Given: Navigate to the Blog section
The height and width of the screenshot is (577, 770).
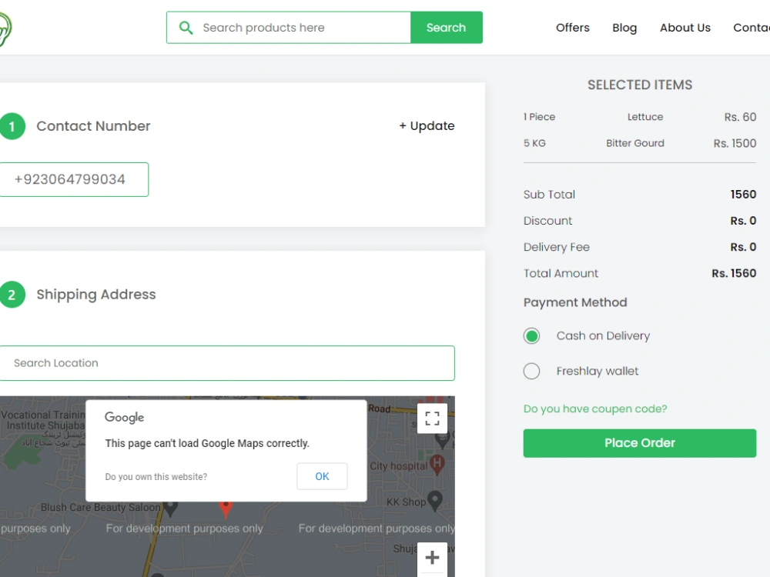Looking at the screenshot, I should [x=624, y=27].
